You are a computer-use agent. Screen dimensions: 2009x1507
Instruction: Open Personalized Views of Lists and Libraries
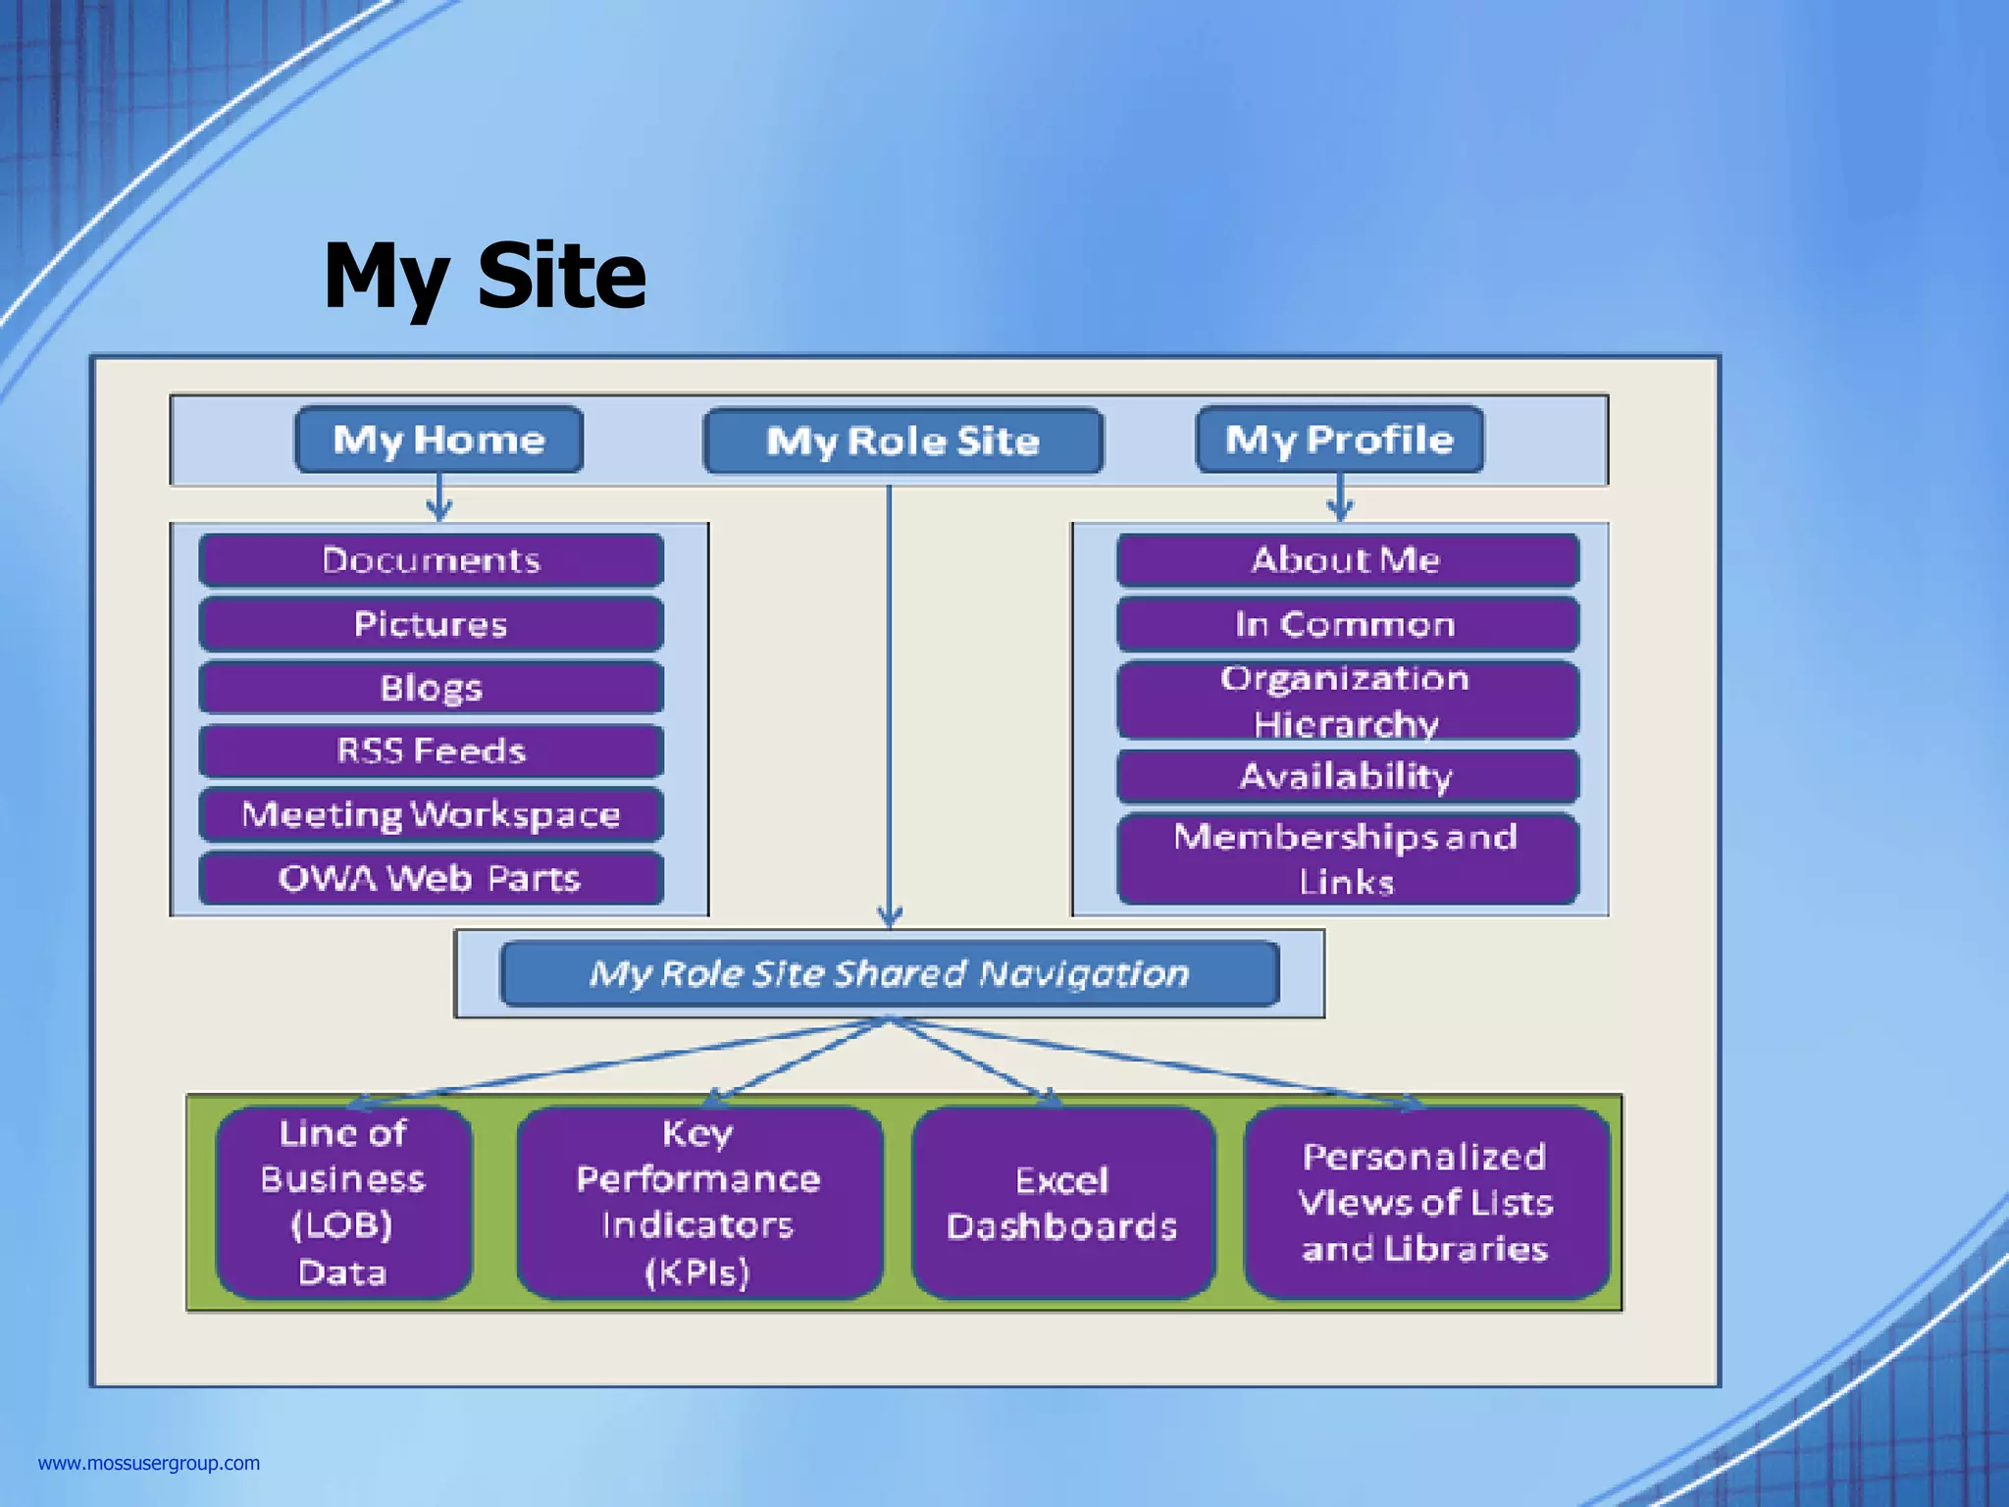[1425, 1203]
